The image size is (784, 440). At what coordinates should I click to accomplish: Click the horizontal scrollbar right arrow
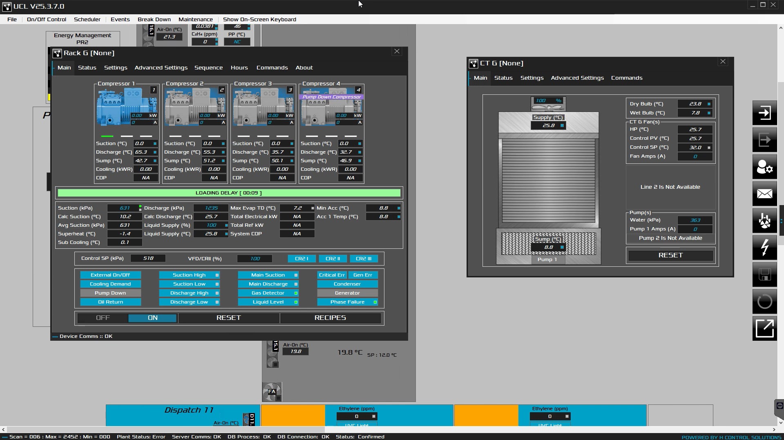pos(774,429)
